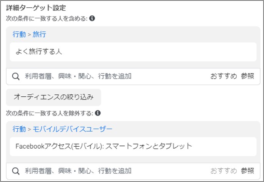Screen dimensions: 264x182
Task: Open 参照 browse list in the exclude section
Action: 247,171
